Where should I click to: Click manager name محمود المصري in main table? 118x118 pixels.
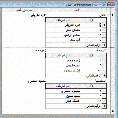(x=24, y=81)
